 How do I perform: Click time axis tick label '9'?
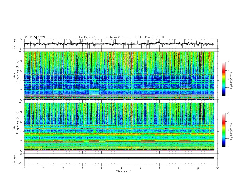tap(198, 168)
